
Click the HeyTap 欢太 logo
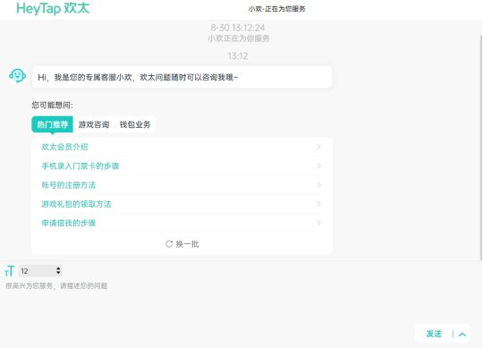click(53, 9)
